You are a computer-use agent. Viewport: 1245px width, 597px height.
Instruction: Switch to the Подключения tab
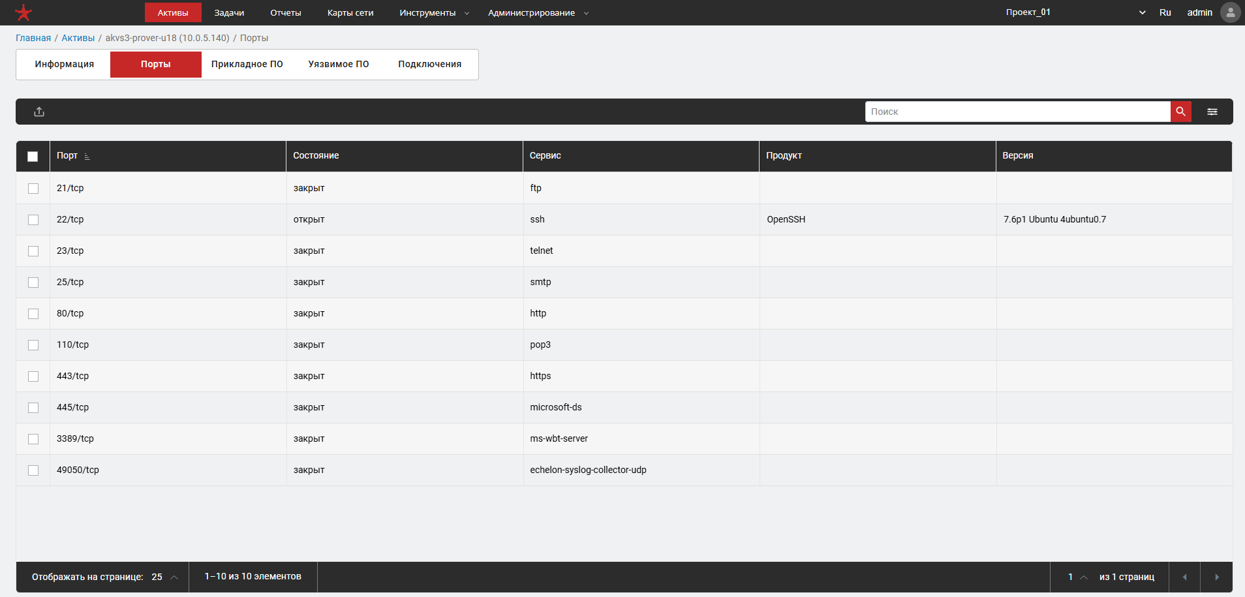coord(430,64)
